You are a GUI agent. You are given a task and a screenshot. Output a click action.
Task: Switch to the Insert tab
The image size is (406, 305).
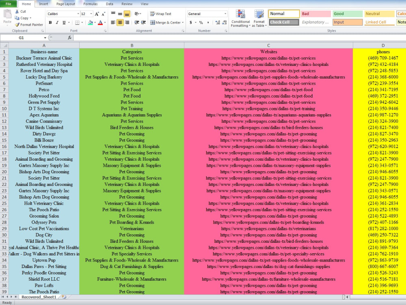43,4
